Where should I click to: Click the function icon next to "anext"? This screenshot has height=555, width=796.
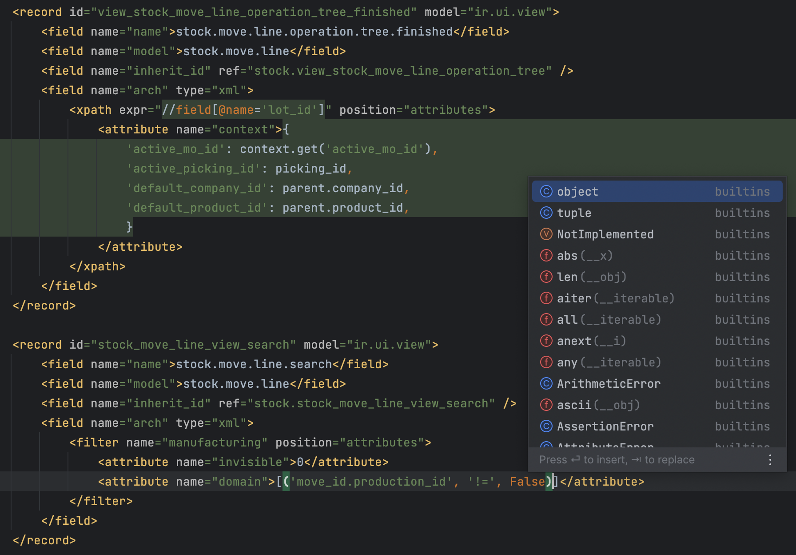(x=546, y=341)
